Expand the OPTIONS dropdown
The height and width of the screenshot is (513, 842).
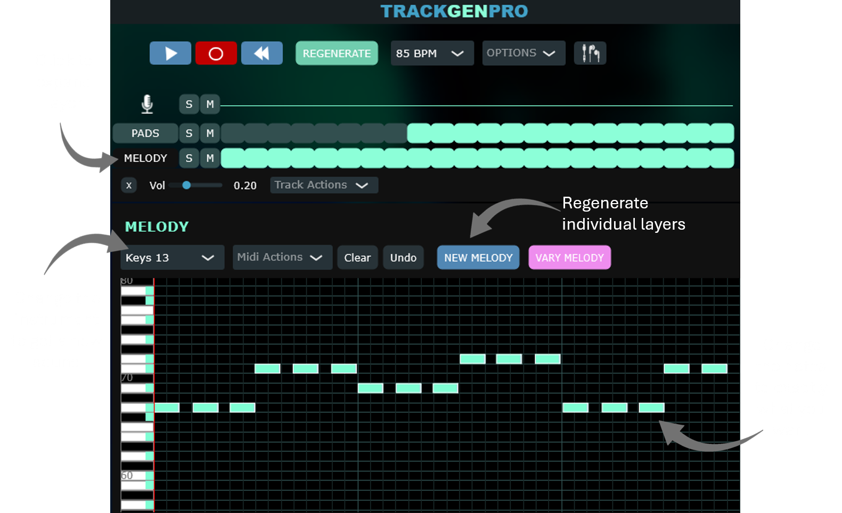pyautogui.click(x=523, y=53)
